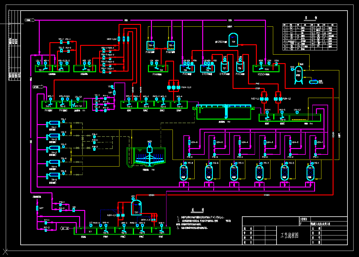Screen dimensions: 359x257
Task: Select the title block table
Action: (295, 230)
